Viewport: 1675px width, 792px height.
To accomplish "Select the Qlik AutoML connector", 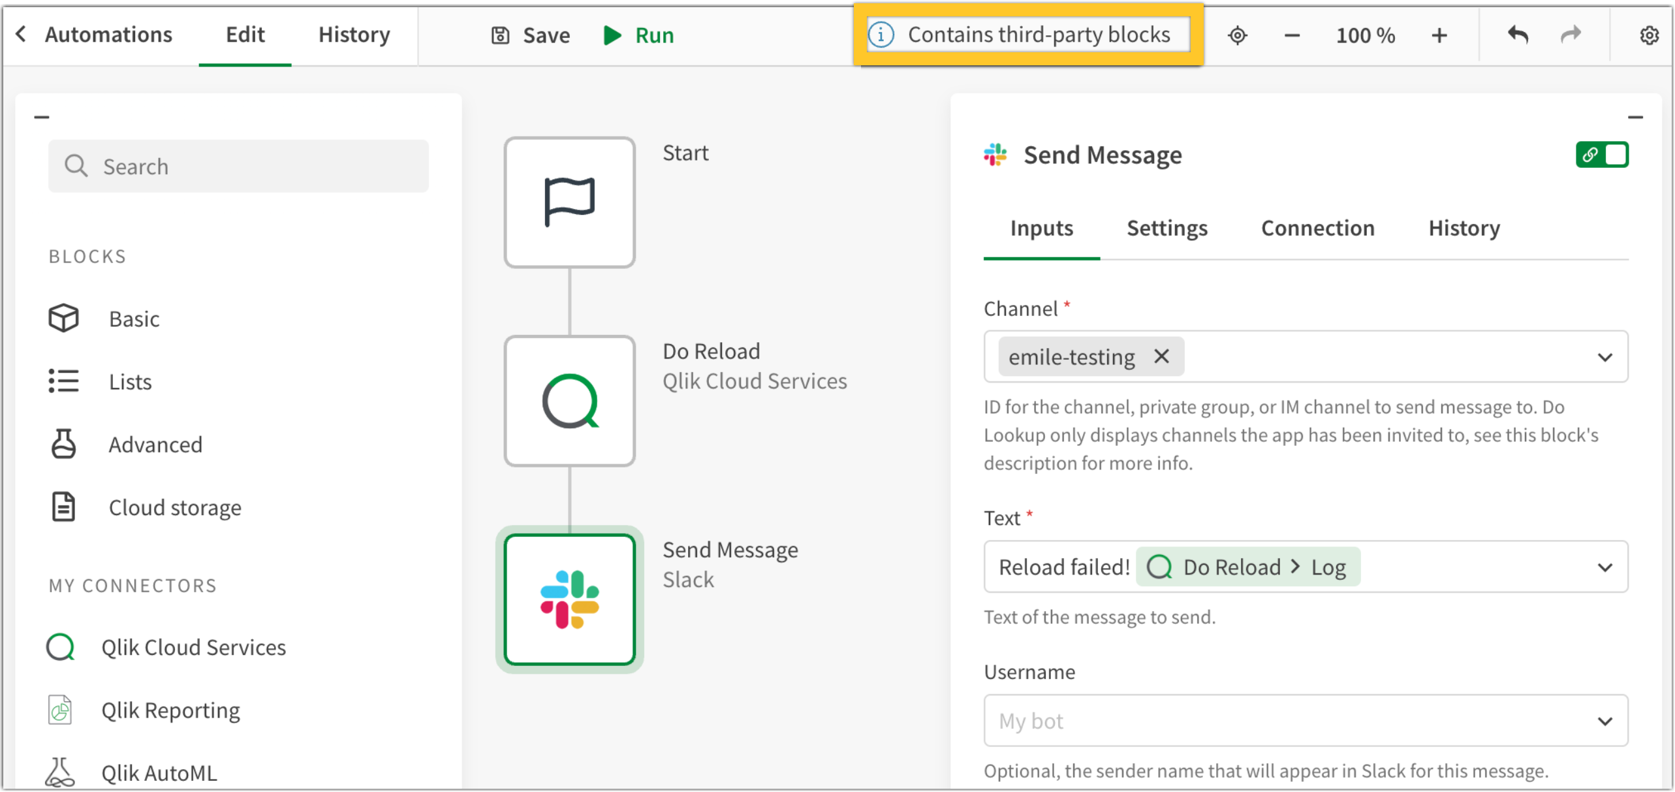I will (x=159, y=772).
